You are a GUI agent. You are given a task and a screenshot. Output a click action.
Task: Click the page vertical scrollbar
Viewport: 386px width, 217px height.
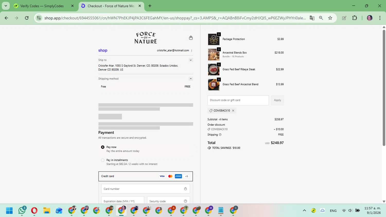(384, 88)
